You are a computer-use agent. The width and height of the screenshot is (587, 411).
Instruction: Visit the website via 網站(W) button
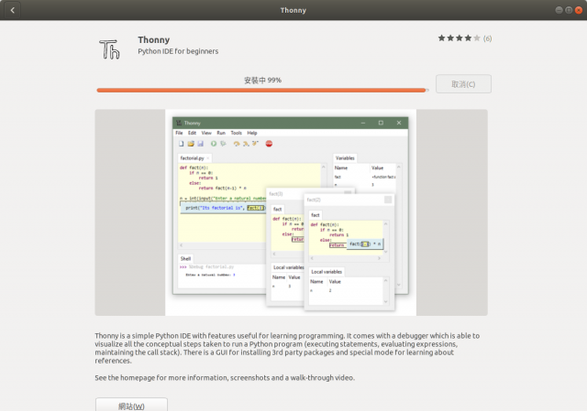(x=131, y=405)
